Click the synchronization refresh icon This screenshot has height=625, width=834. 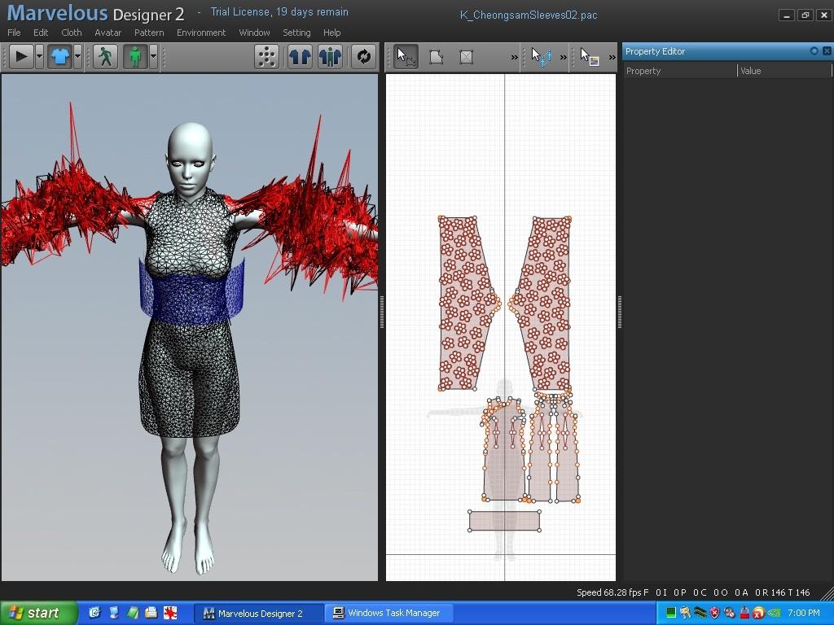coord(362,57)
